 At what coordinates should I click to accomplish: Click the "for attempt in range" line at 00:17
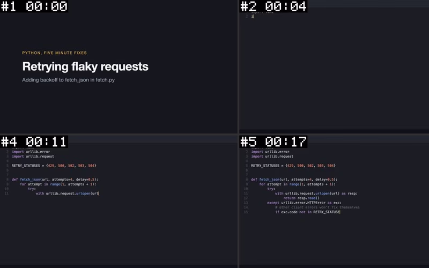[x=298, y=184]
